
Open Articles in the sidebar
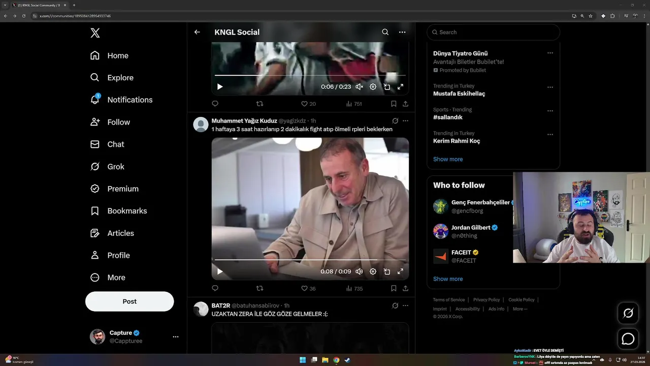pyautogui.click(x=112, y=233)
